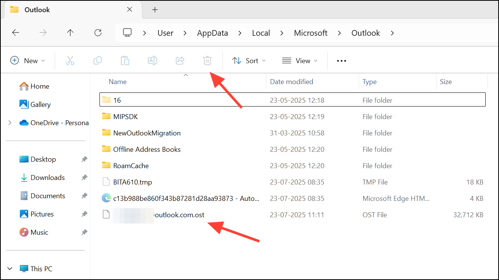The height and width of the screenshot is (280, 499).
Task: Open the See more ellipsis menu
Action: 342,61
